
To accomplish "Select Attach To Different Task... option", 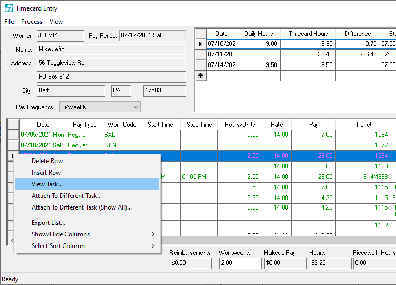I will [x=66, y=196].
